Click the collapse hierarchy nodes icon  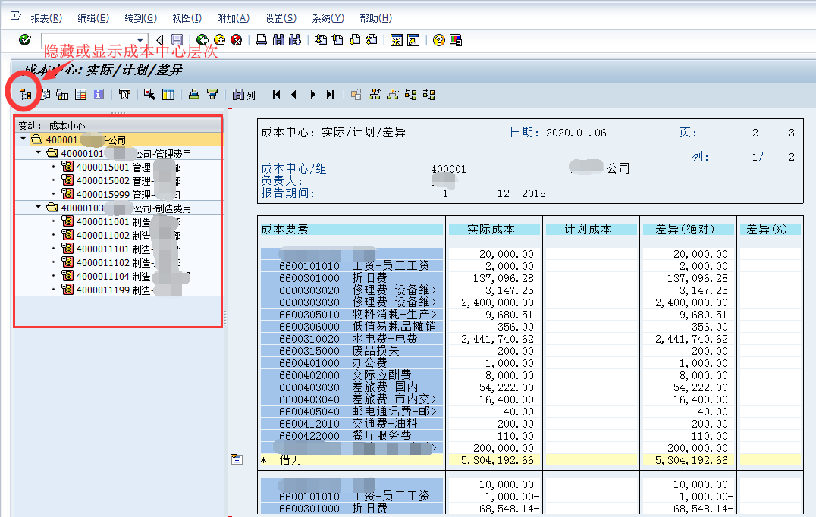coord(428,94)
